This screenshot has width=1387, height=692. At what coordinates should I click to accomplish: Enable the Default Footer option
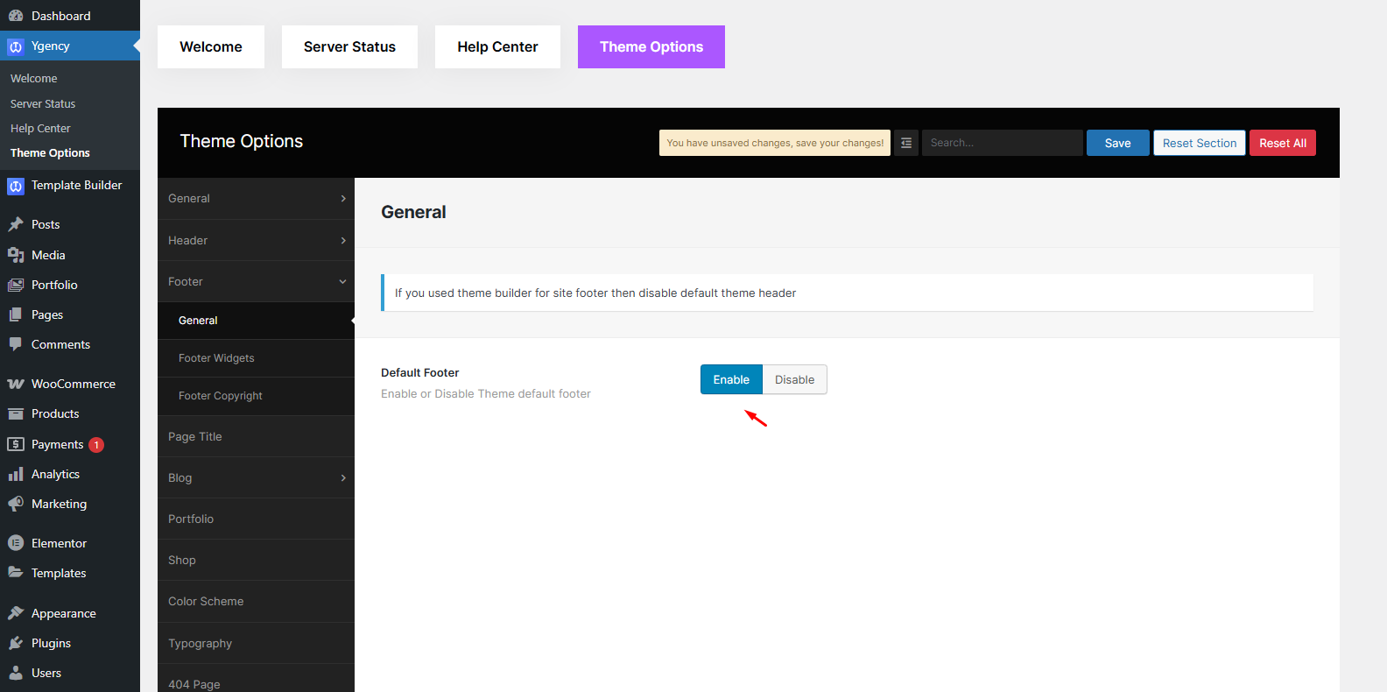point(731,379)
